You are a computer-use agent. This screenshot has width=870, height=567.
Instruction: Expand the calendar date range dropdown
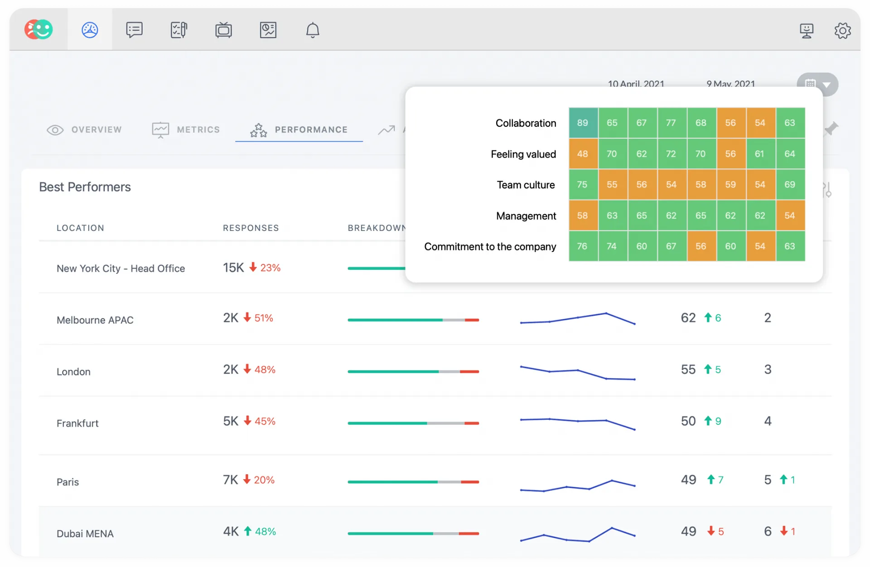pyautogui.click(x=818, y=84)
